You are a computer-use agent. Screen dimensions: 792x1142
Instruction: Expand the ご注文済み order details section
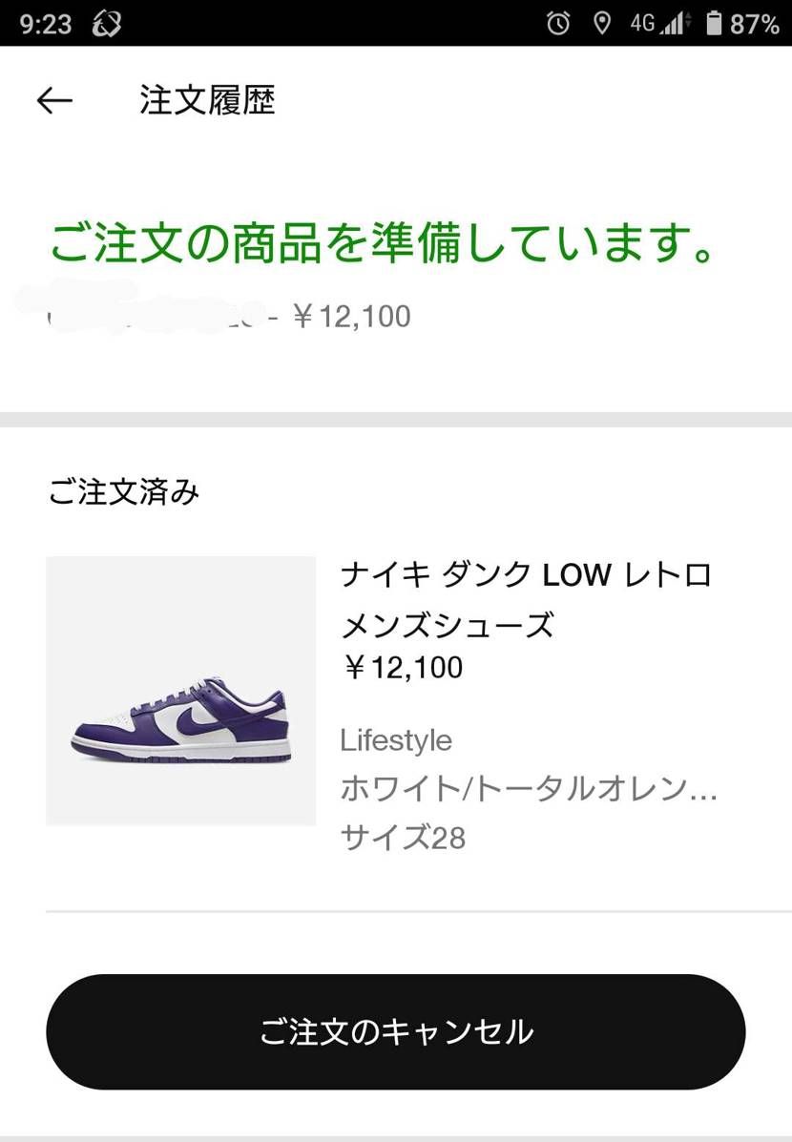tap(124, 492)
